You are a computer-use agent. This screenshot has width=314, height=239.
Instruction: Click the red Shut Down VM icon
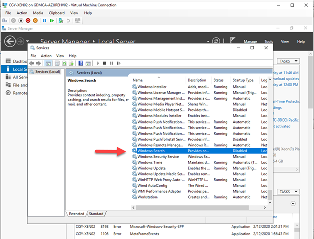[28, 21]
